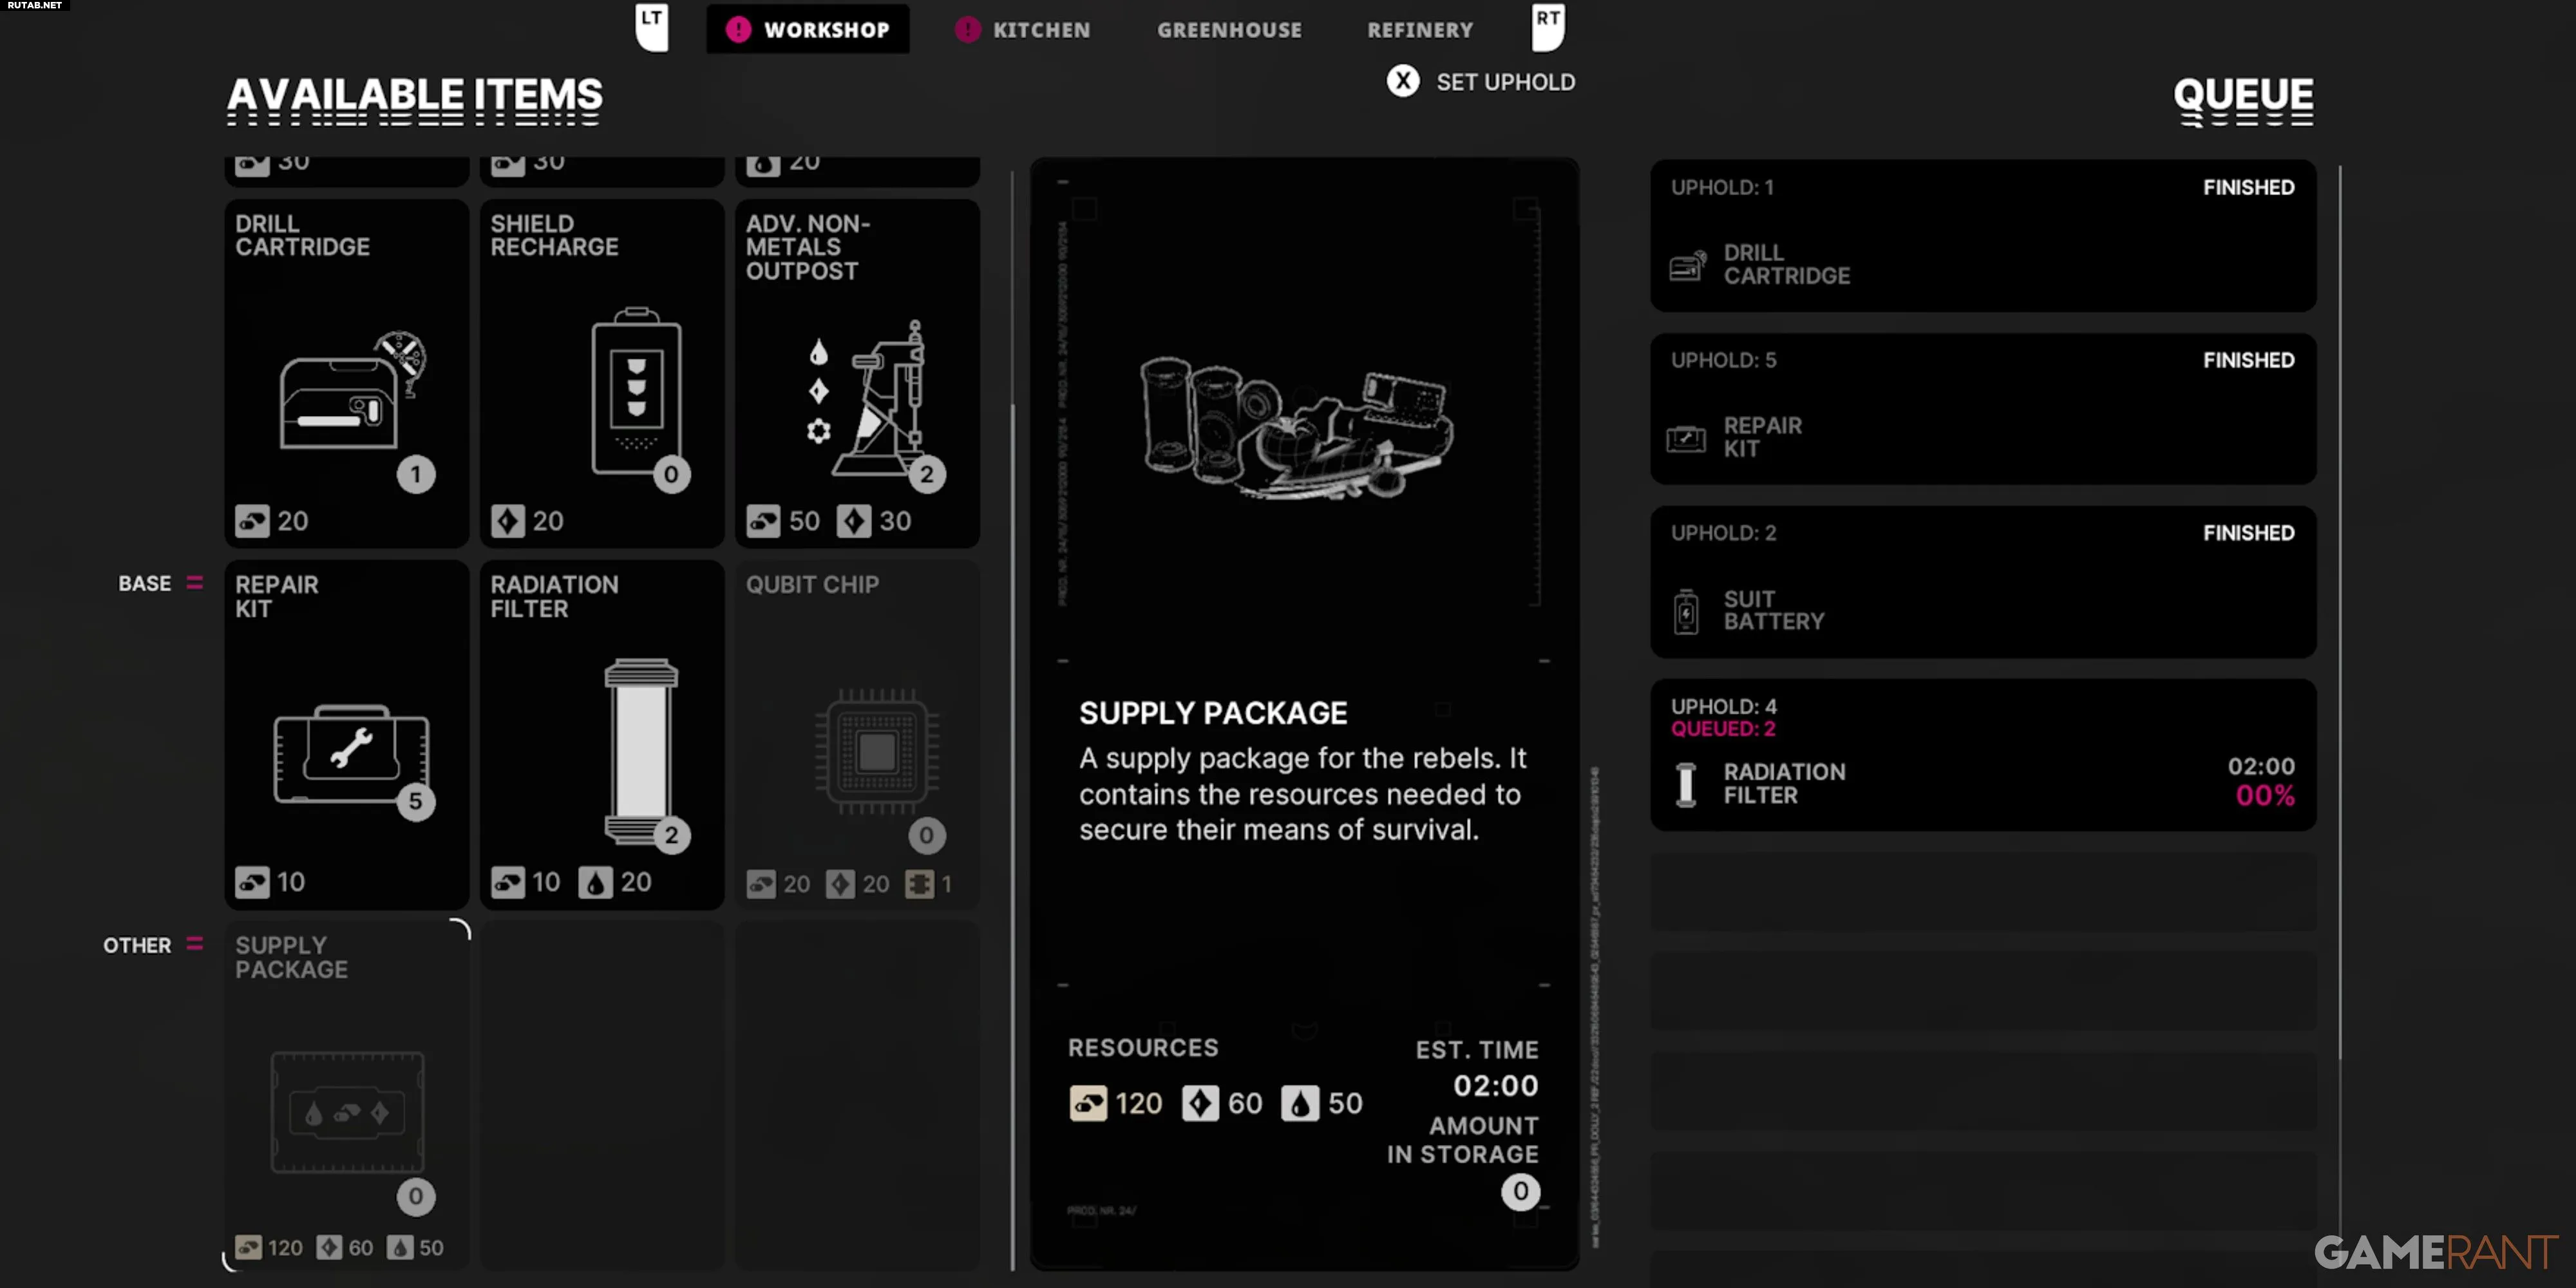Image resolution: width=2576 pixels, height=1288 pixels.
Task: Collapse the OTHER category marker
Action: point(195,944)
